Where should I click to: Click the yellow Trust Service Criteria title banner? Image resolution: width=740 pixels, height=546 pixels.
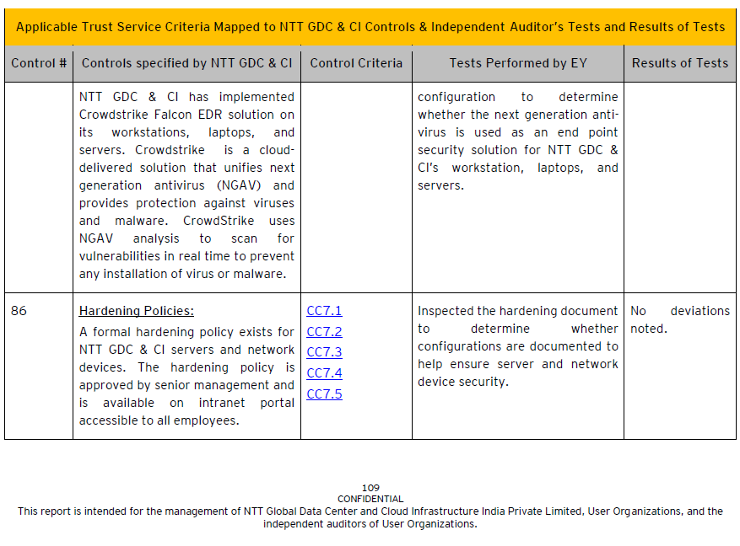(x=370, y=27)
